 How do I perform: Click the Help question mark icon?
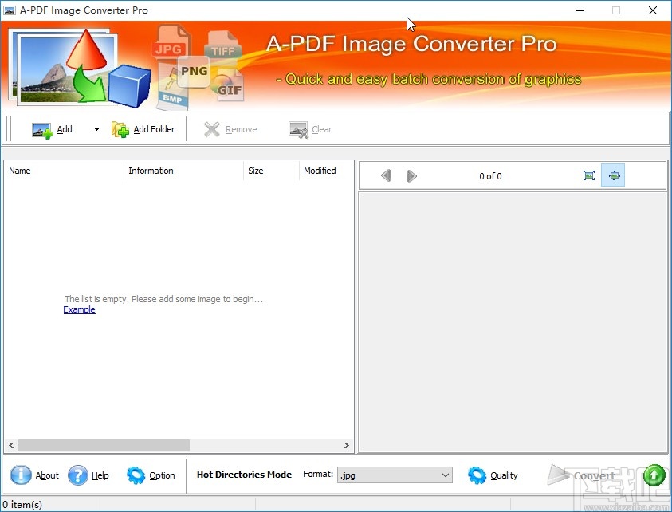click(x=76, y=475)
